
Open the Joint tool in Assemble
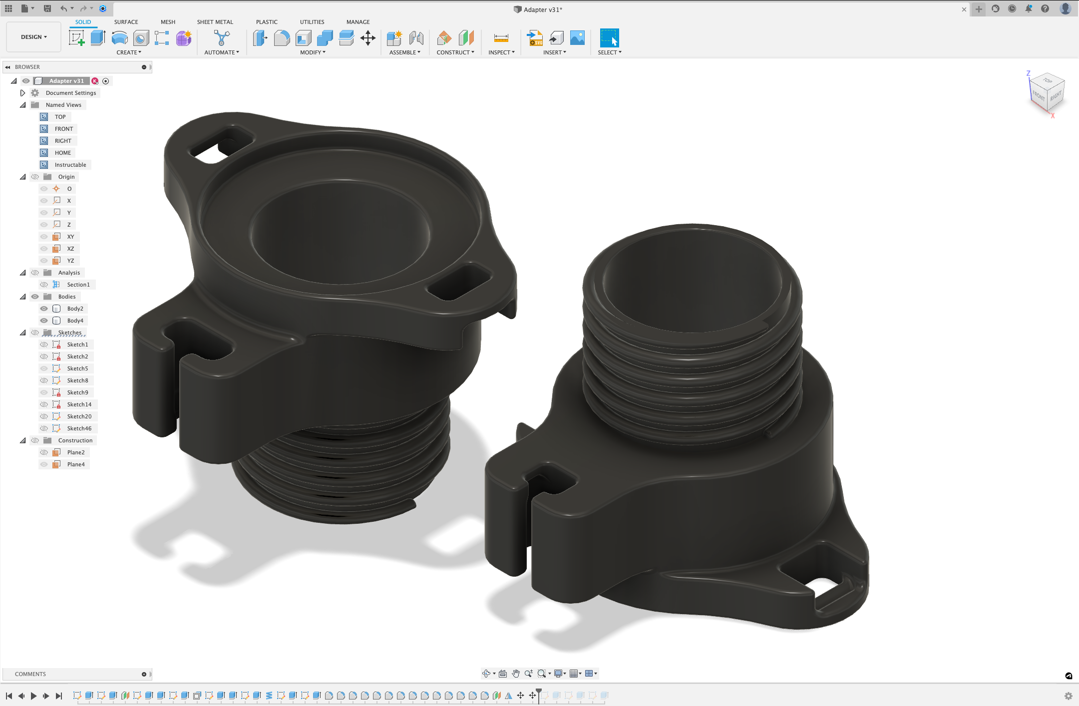(x=416, y=38)
